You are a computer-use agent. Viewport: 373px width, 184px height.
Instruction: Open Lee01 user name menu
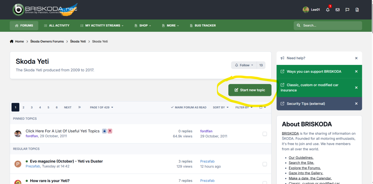[316, 10]
